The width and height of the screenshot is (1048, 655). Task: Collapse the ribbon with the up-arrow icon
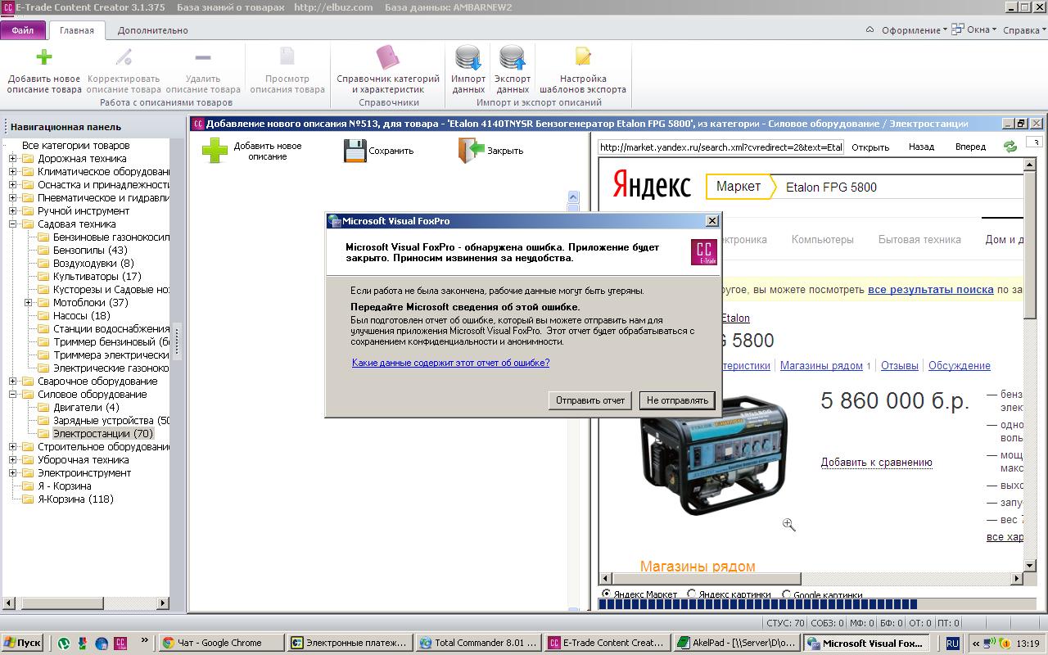click(x=870, y=30)
